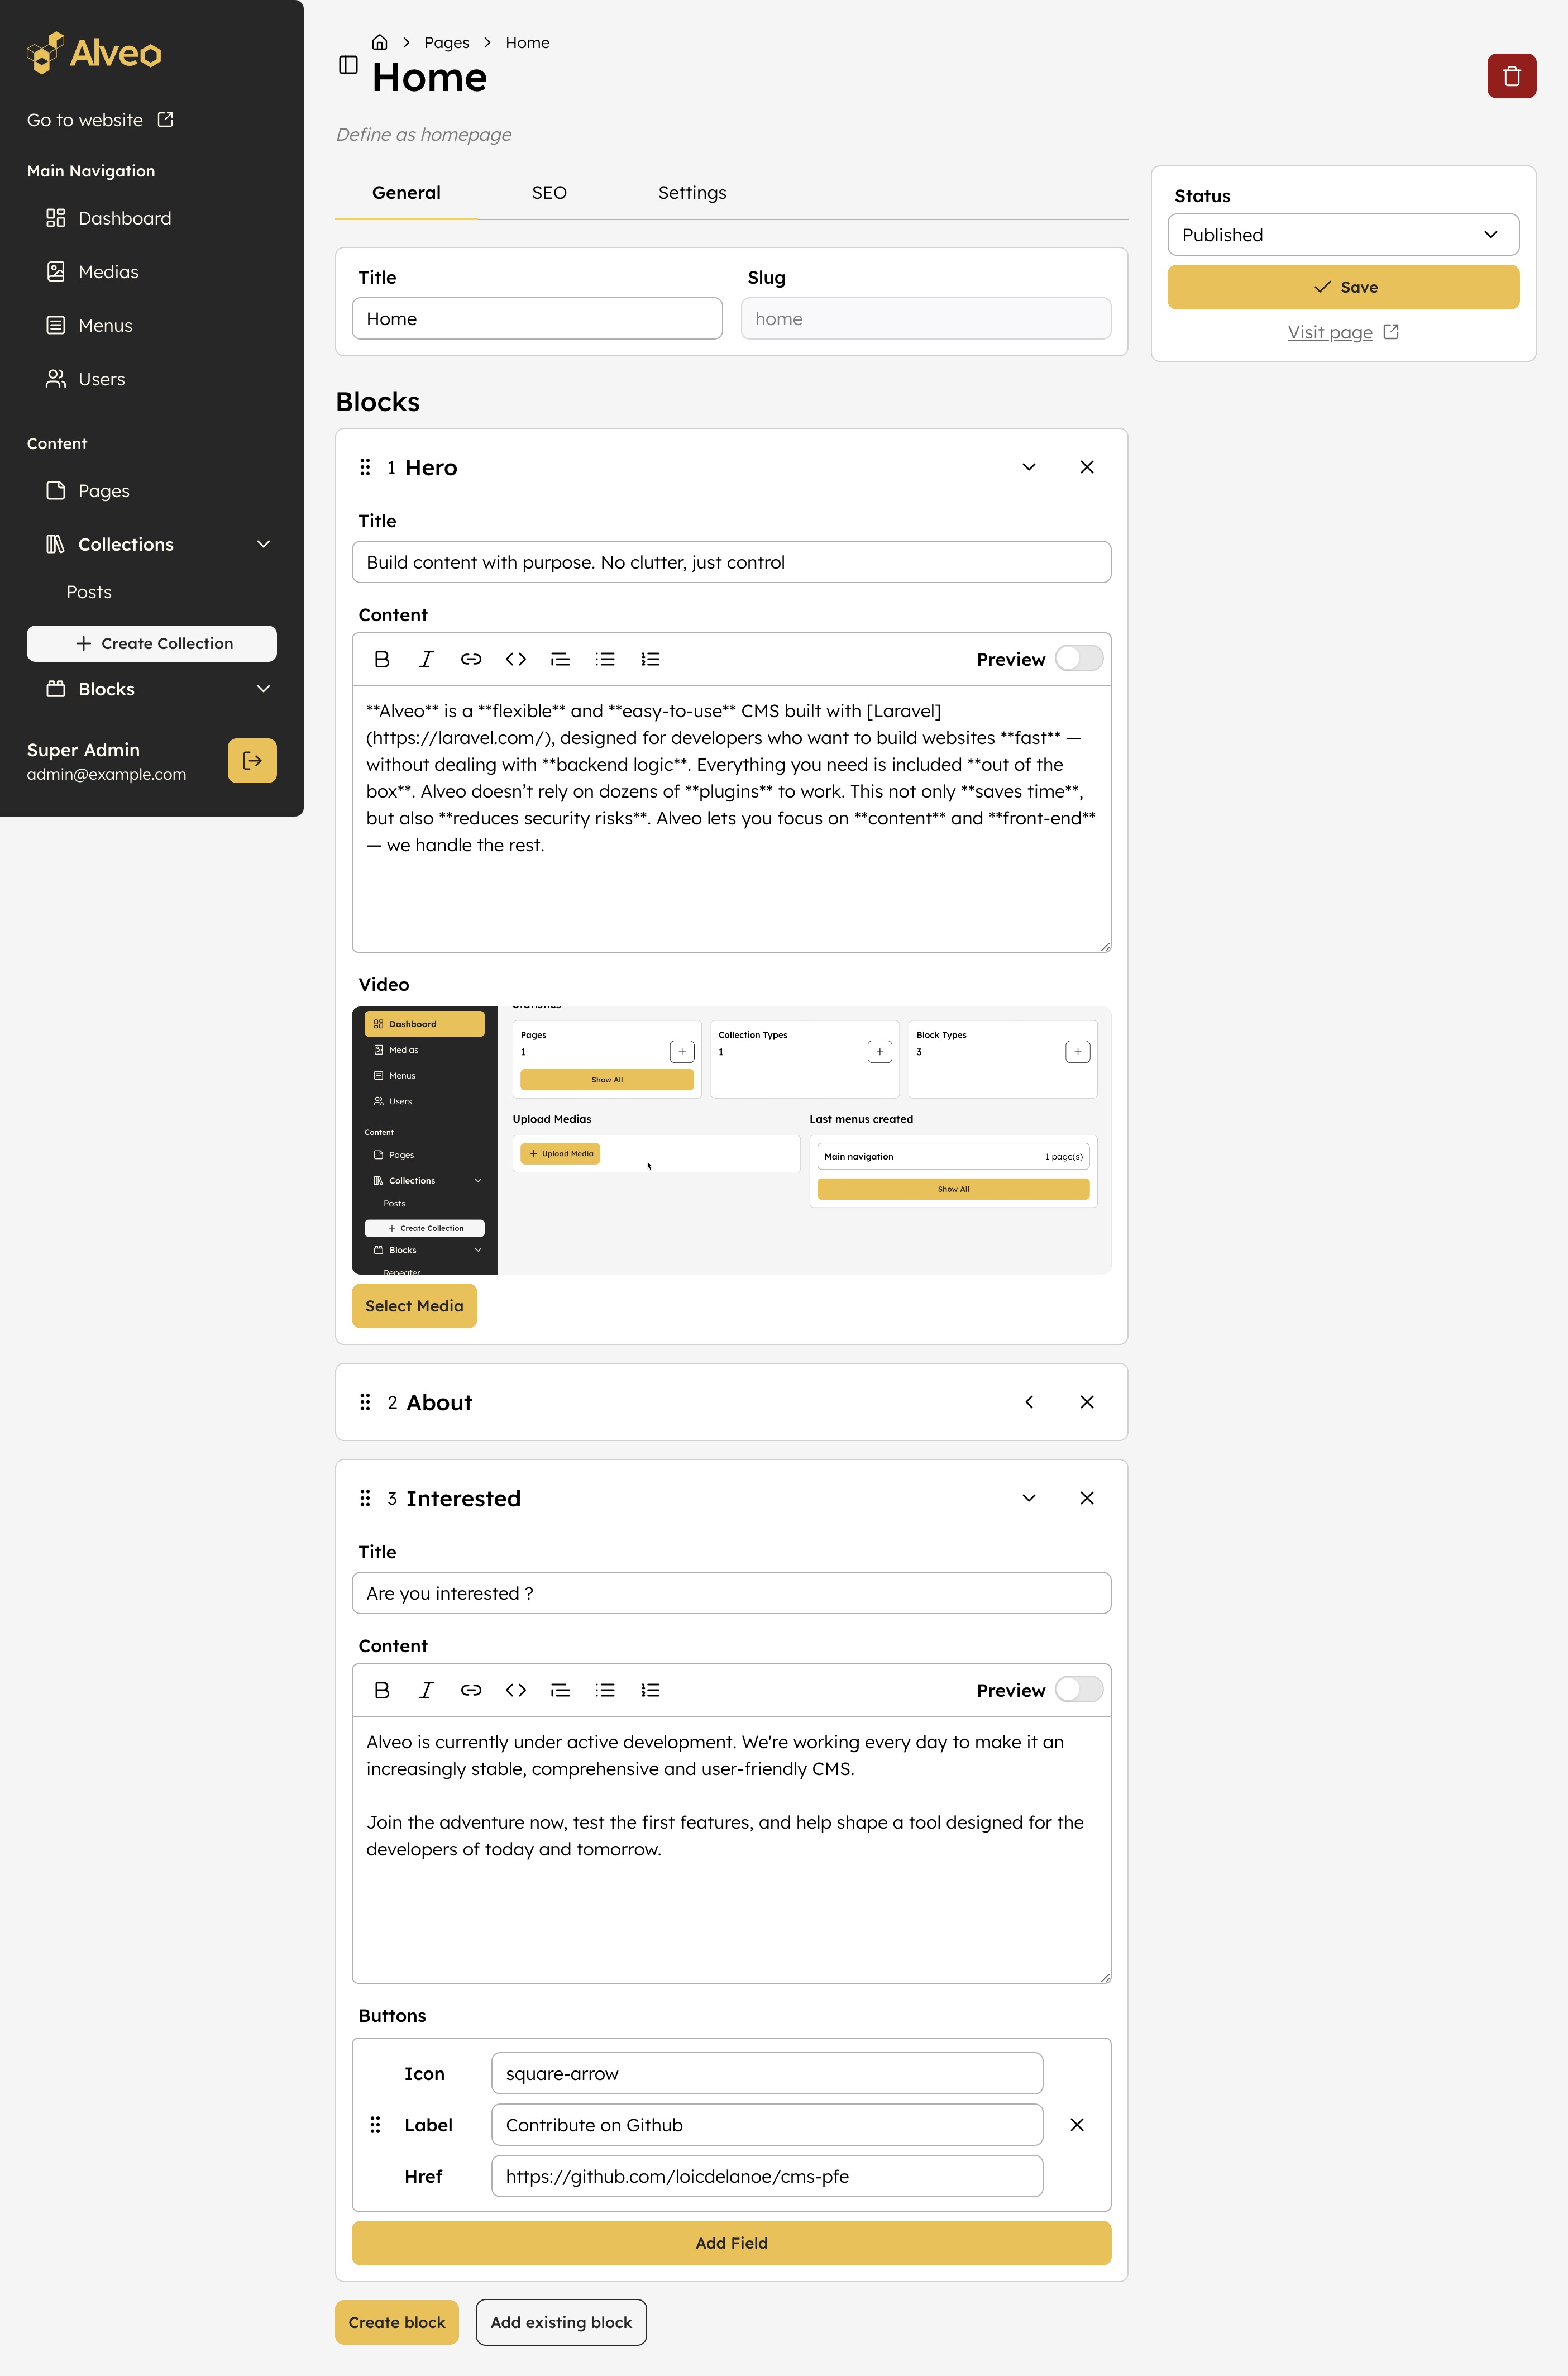Open the Status dropdown showing Published

[x=1343, y=235]
